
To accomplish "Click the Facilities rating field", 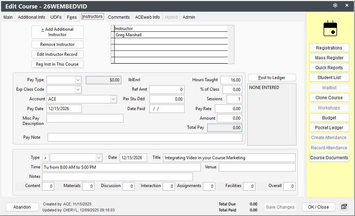I will pyautogui.click(x=249, y=186).
